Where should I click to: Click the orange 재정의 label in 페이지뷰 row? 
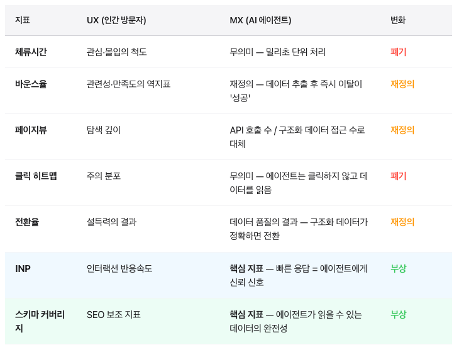402,130
